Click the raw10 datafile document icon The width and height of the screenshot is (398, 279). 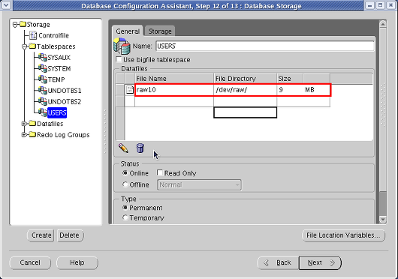(130, 90)
